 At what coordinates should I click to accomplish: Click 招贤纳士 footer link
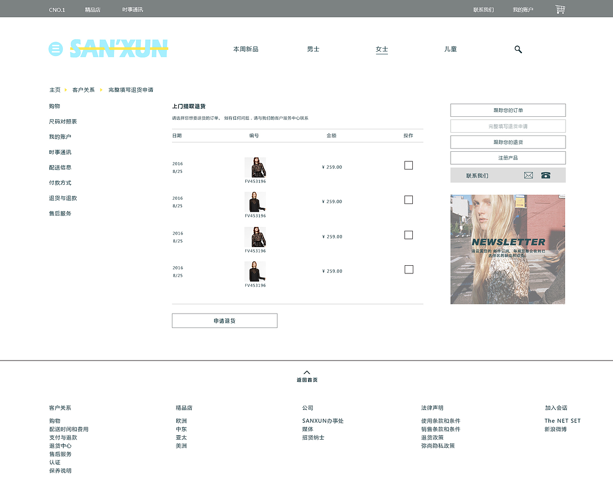(313, 438)
